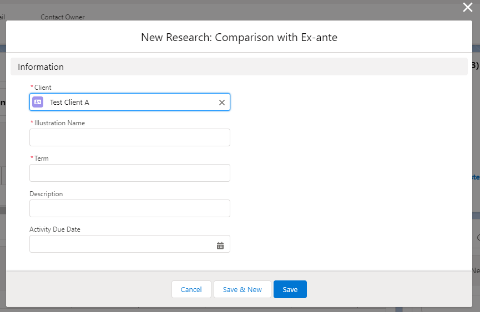The image size is (480, 312).
Task: Click the Activity Due Date label
Action: (55, 229)
